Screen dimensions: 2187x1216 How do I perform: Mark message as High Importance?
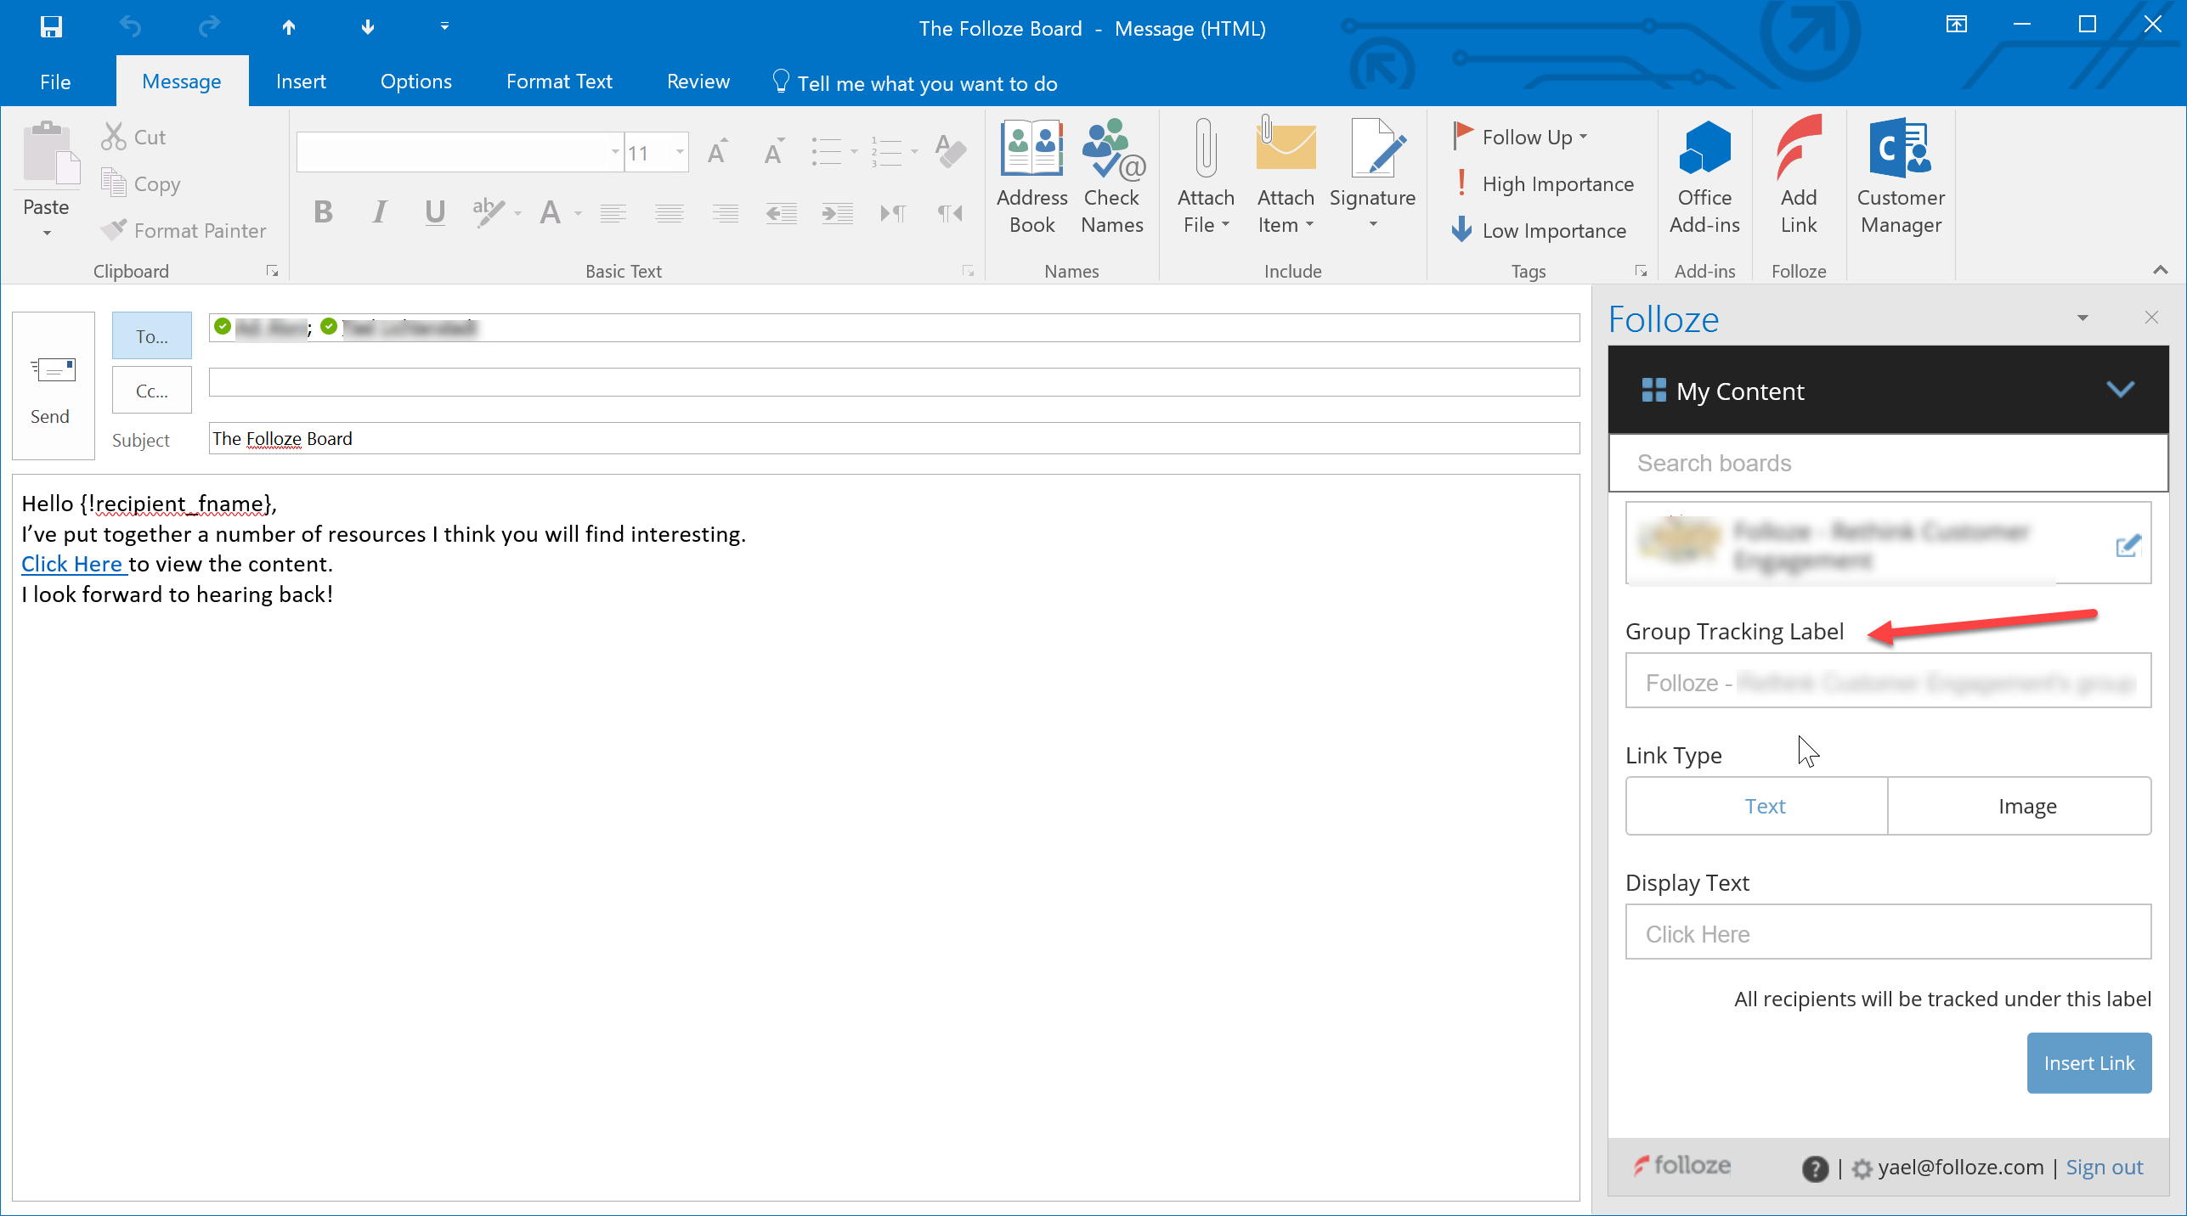tap(1543, 183)
